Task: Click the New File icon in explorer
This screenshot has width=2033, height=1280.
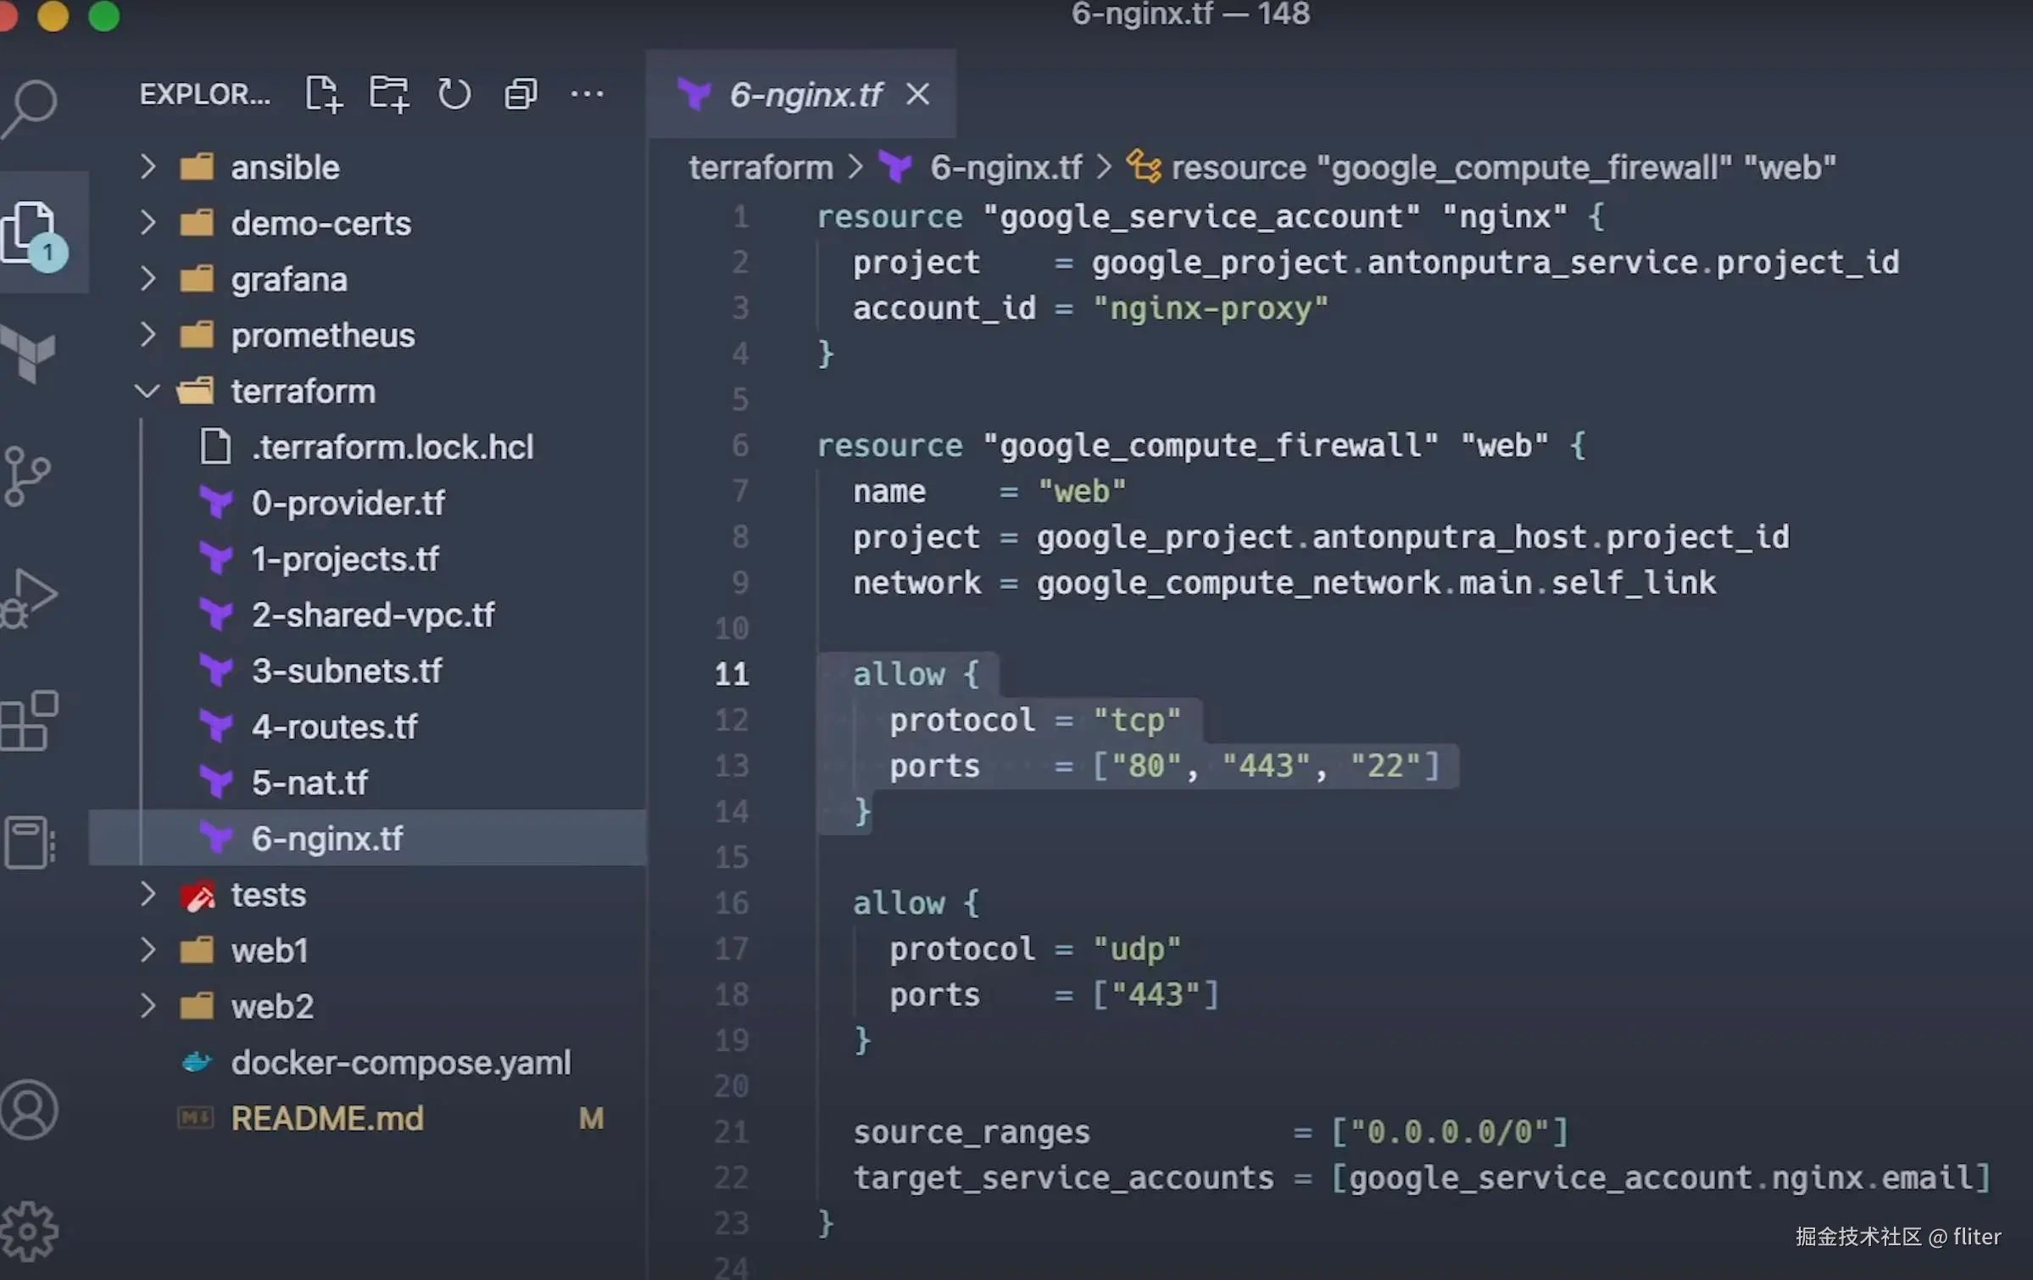Action: 323,94
